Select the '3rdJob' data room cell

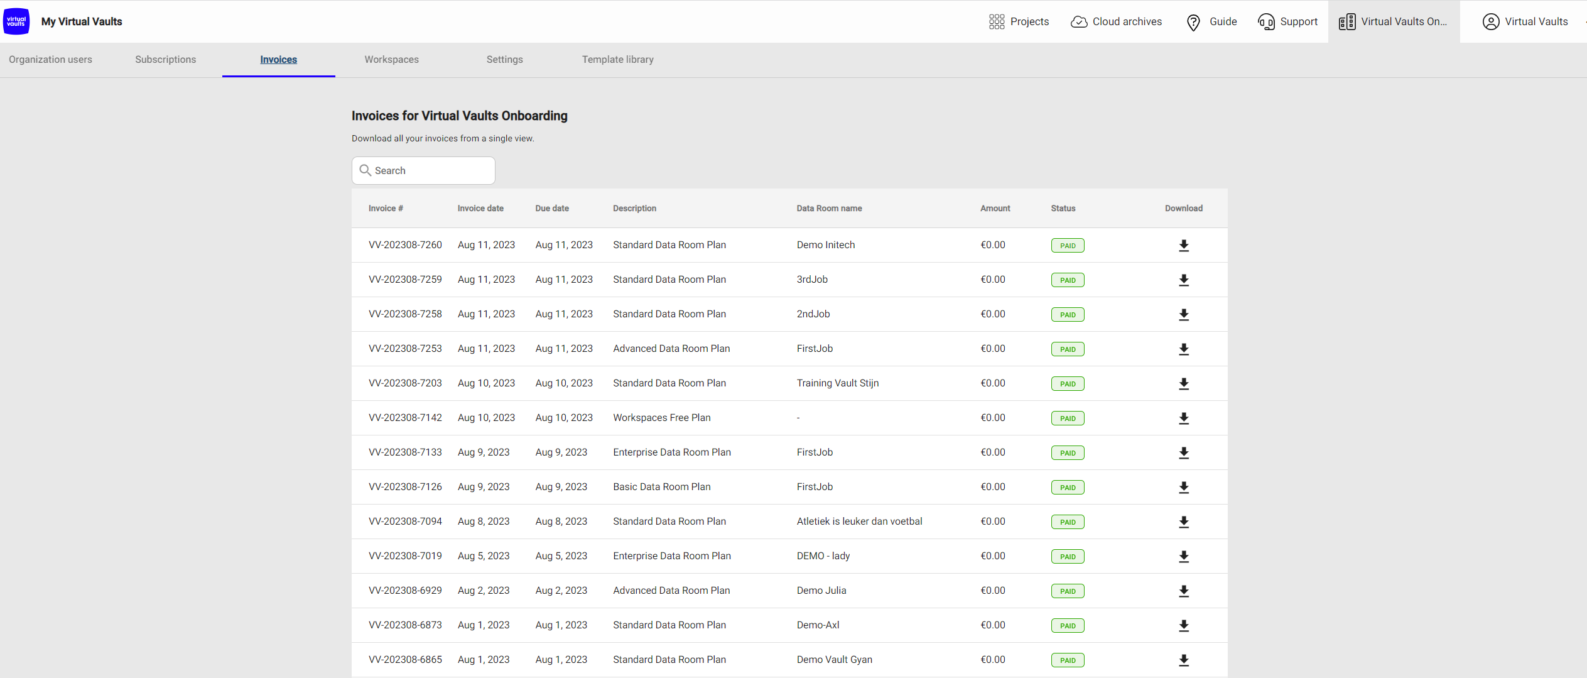coord(812,280)
